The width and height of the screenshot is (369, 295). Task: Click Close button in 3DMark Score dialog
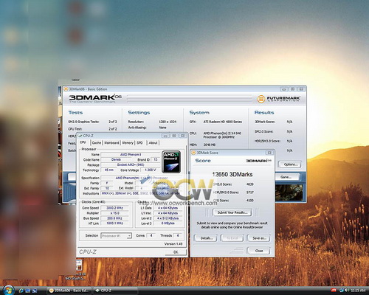coord(259,251)
